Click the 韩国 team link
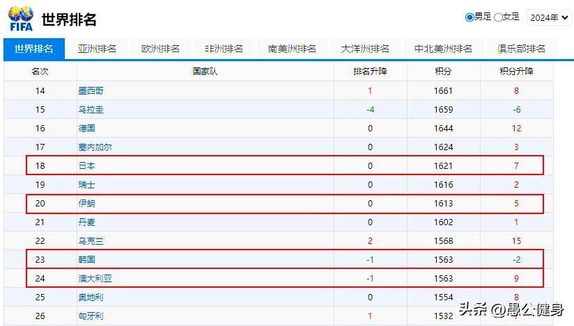The width and height of the screenshot is (574, 326). point(86,260)
